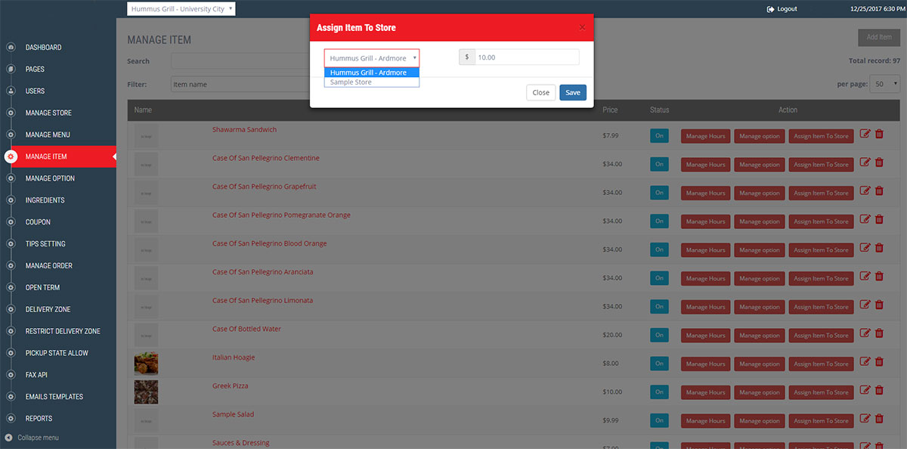Image resolution: width=907 pixels, height=449 pixels.
Task: Open Emails Templates in sidebar
Action: [54, 397]
